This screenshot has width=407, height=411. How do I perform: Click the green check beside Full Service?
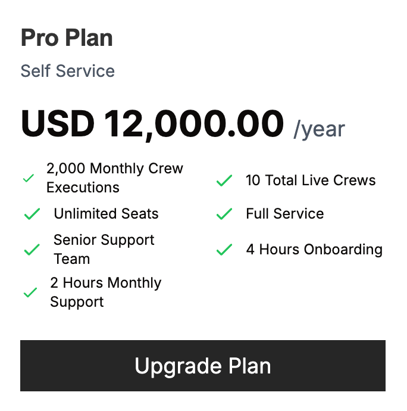(x=224, y=214)
